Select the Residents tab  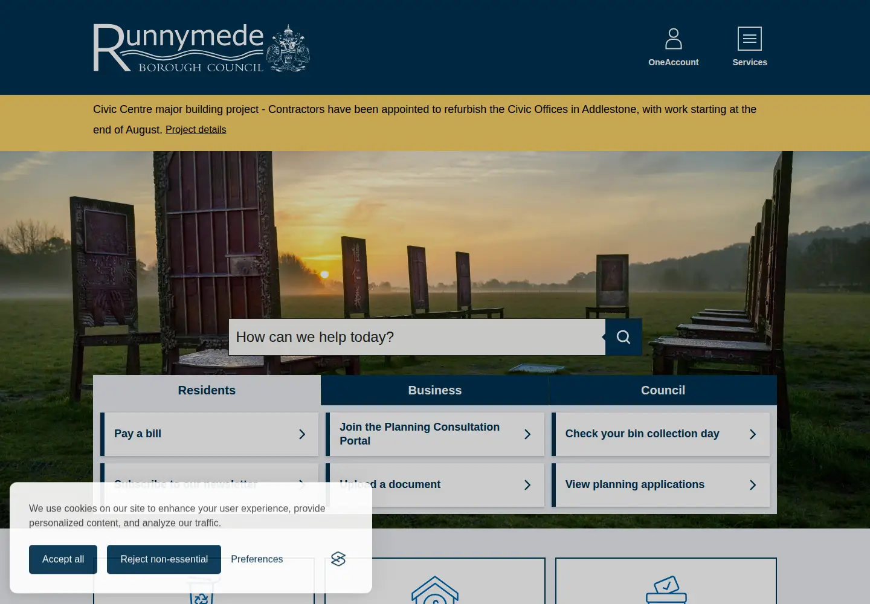pos(207,390)
